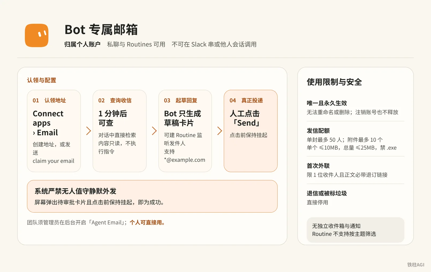Click the note "无独立收件箱与通知"

pyautogui.click(x=336, y=226)
